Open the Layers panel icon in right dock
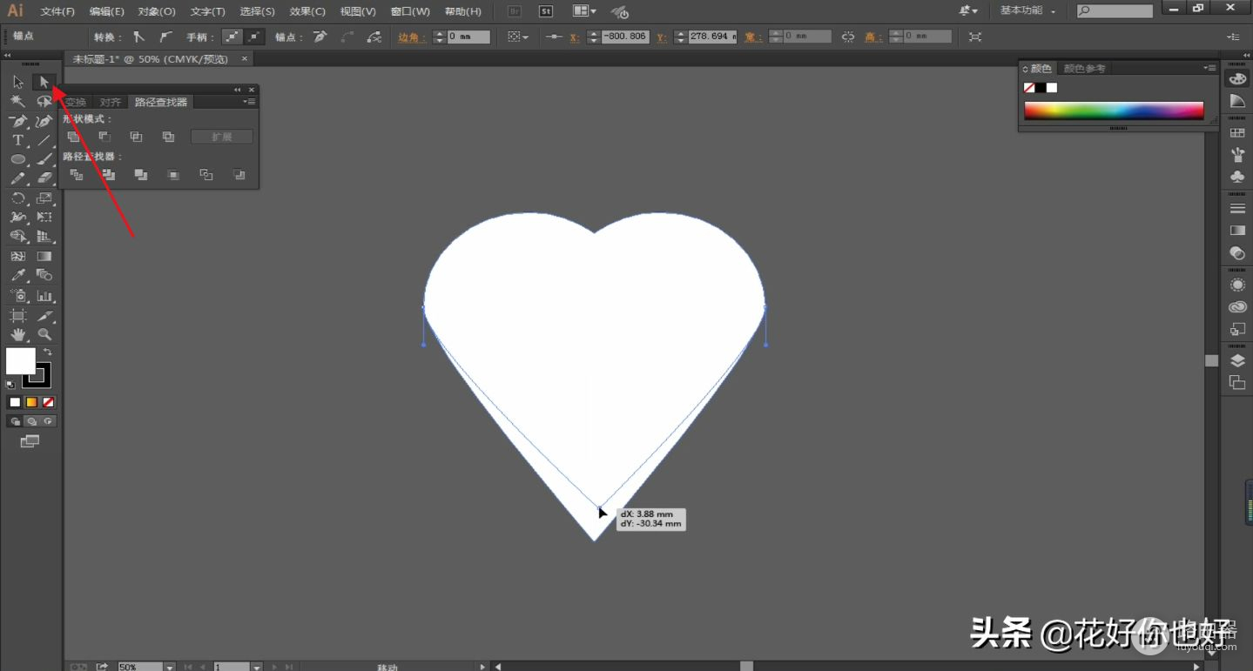The image size is (1253, 671). coord(1236,361)
